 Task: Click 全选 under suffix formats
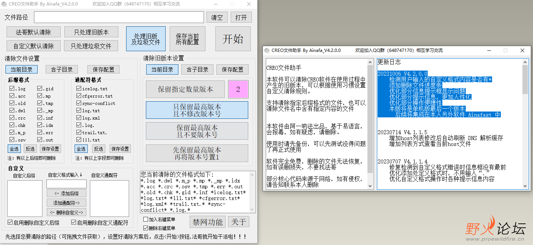[x=14, y=149]
